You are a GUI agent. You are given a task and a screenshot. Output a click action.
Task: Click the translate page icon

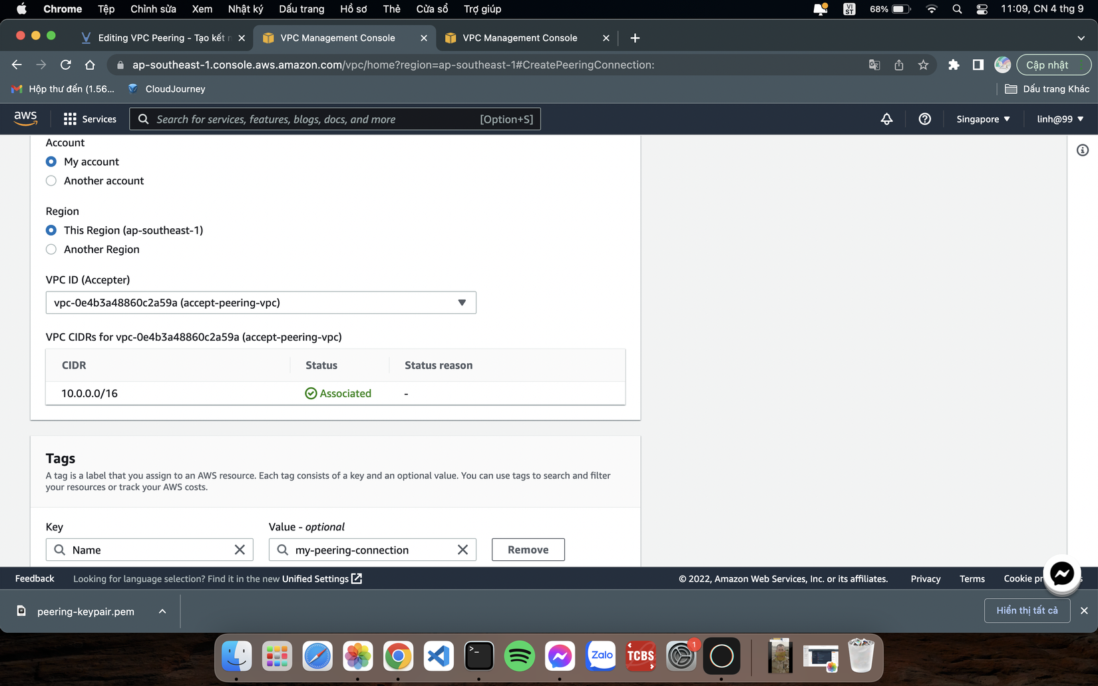pyautogui.click(x=874, y=65)
